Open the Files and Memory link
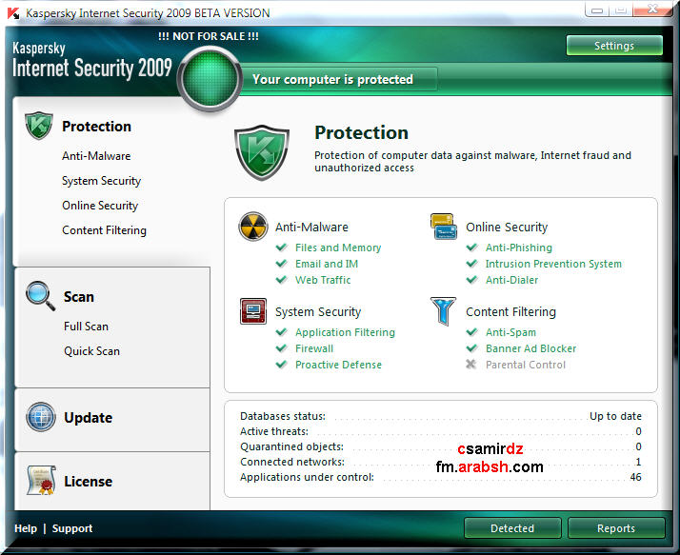Image resolution: width=680 pixels, height=555 pixels. coord(338,248)
